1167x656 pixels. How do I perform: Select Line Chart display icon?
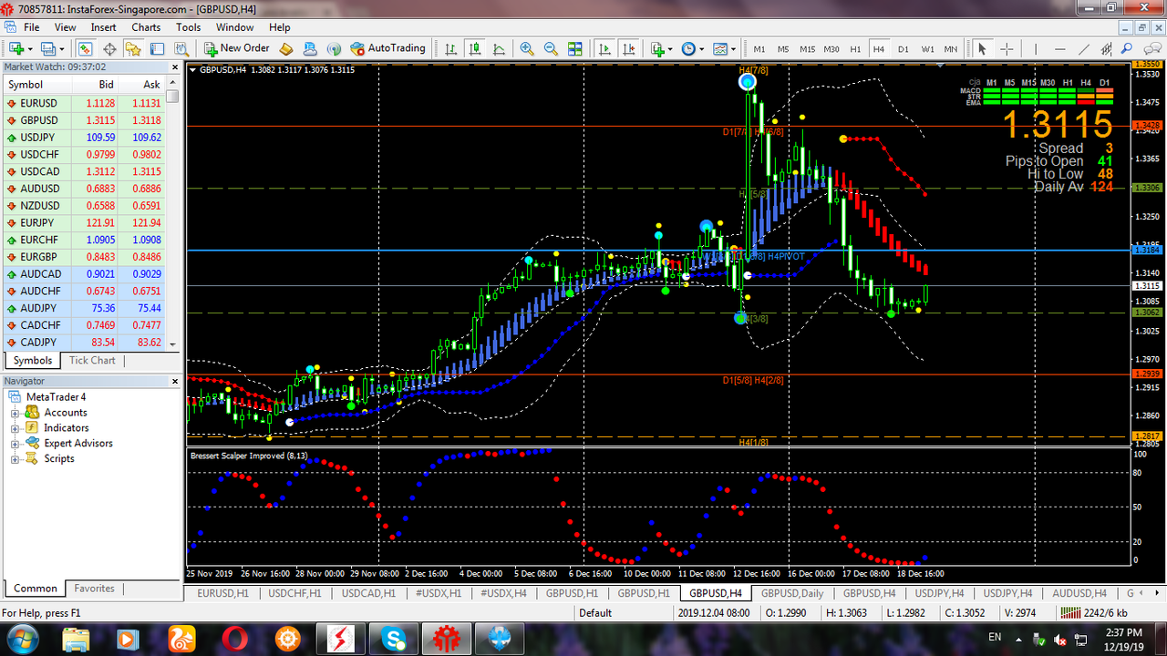point(499,48)
